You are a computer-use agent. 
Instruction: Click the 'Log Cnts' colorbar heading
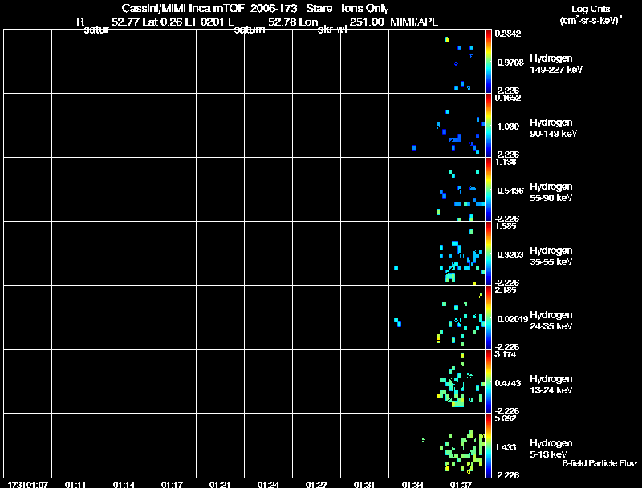point(591,9)
